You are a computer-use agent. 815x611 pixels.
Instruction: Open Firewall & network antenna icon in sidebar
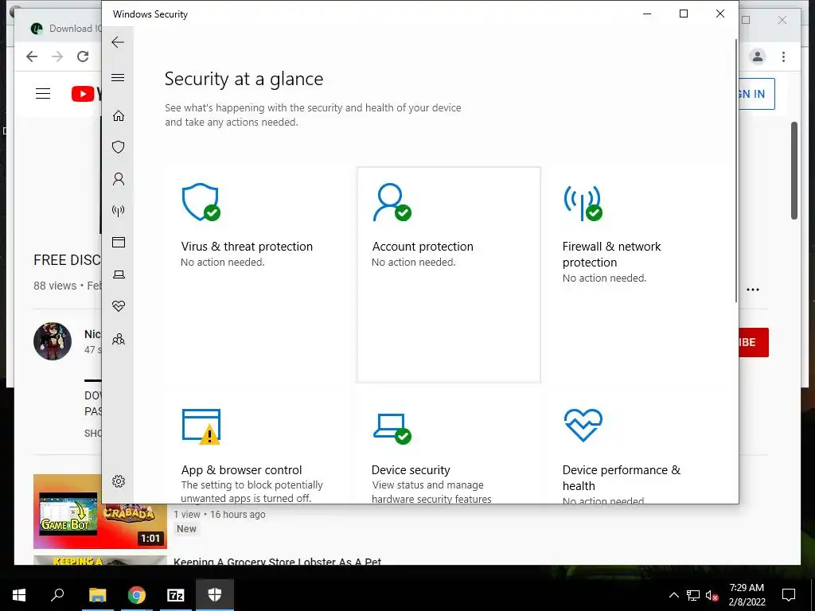click(x=119, y=211)
